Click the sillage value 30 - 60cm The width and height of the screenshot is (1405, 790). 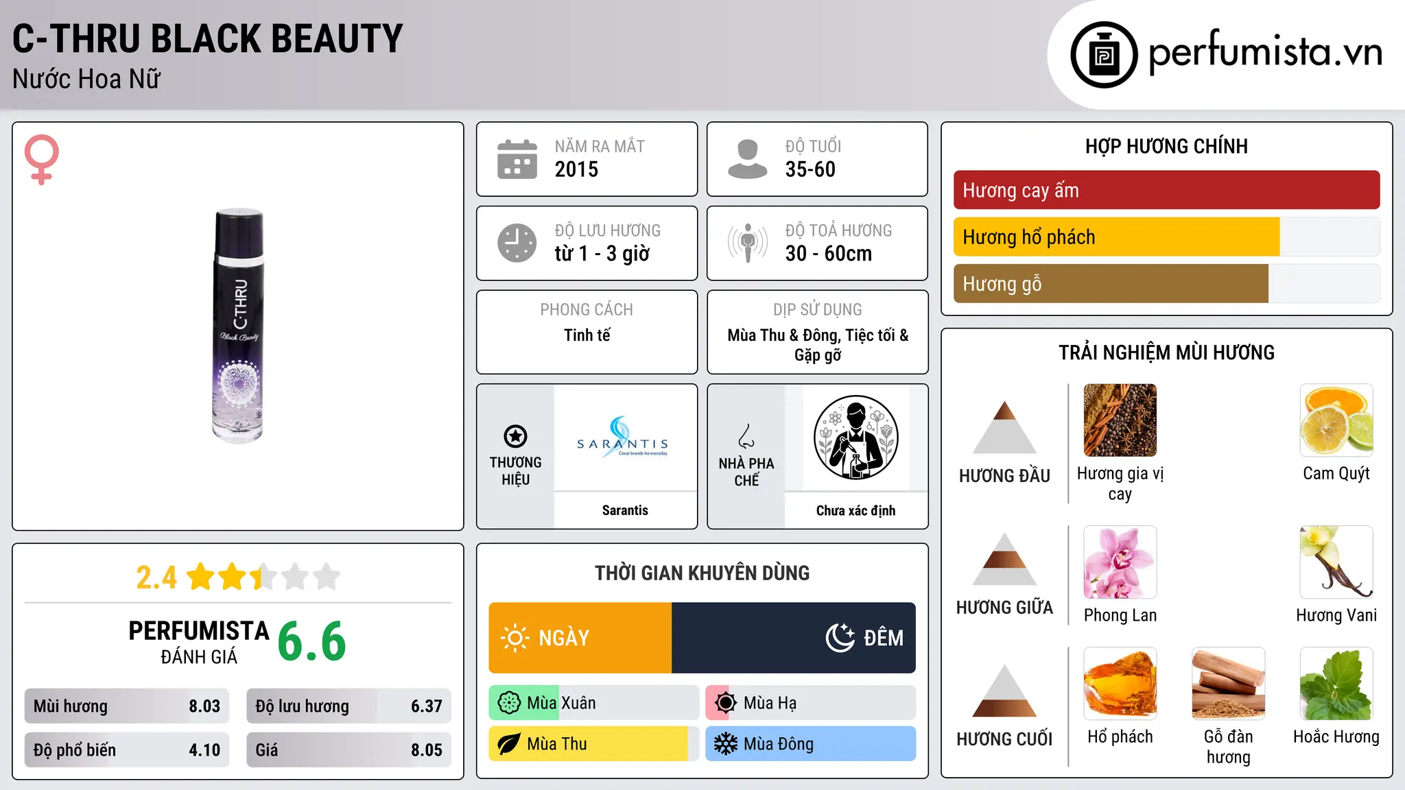[829, 254]
